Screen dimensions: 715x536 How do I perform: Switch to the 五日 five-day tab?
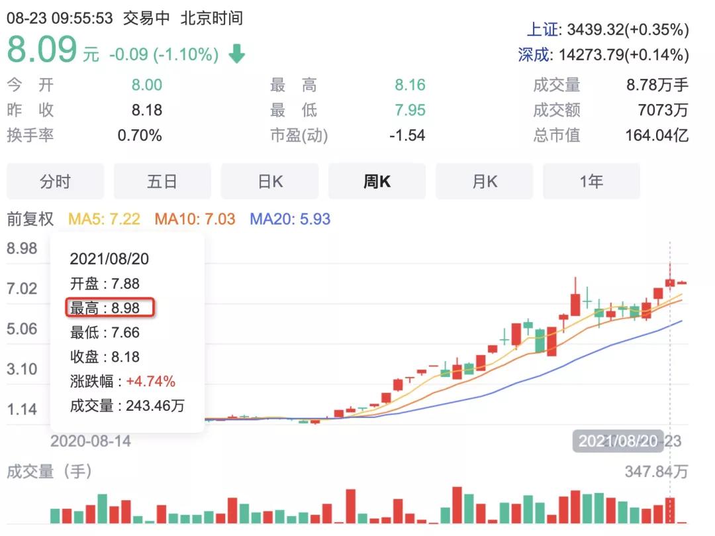162,180
